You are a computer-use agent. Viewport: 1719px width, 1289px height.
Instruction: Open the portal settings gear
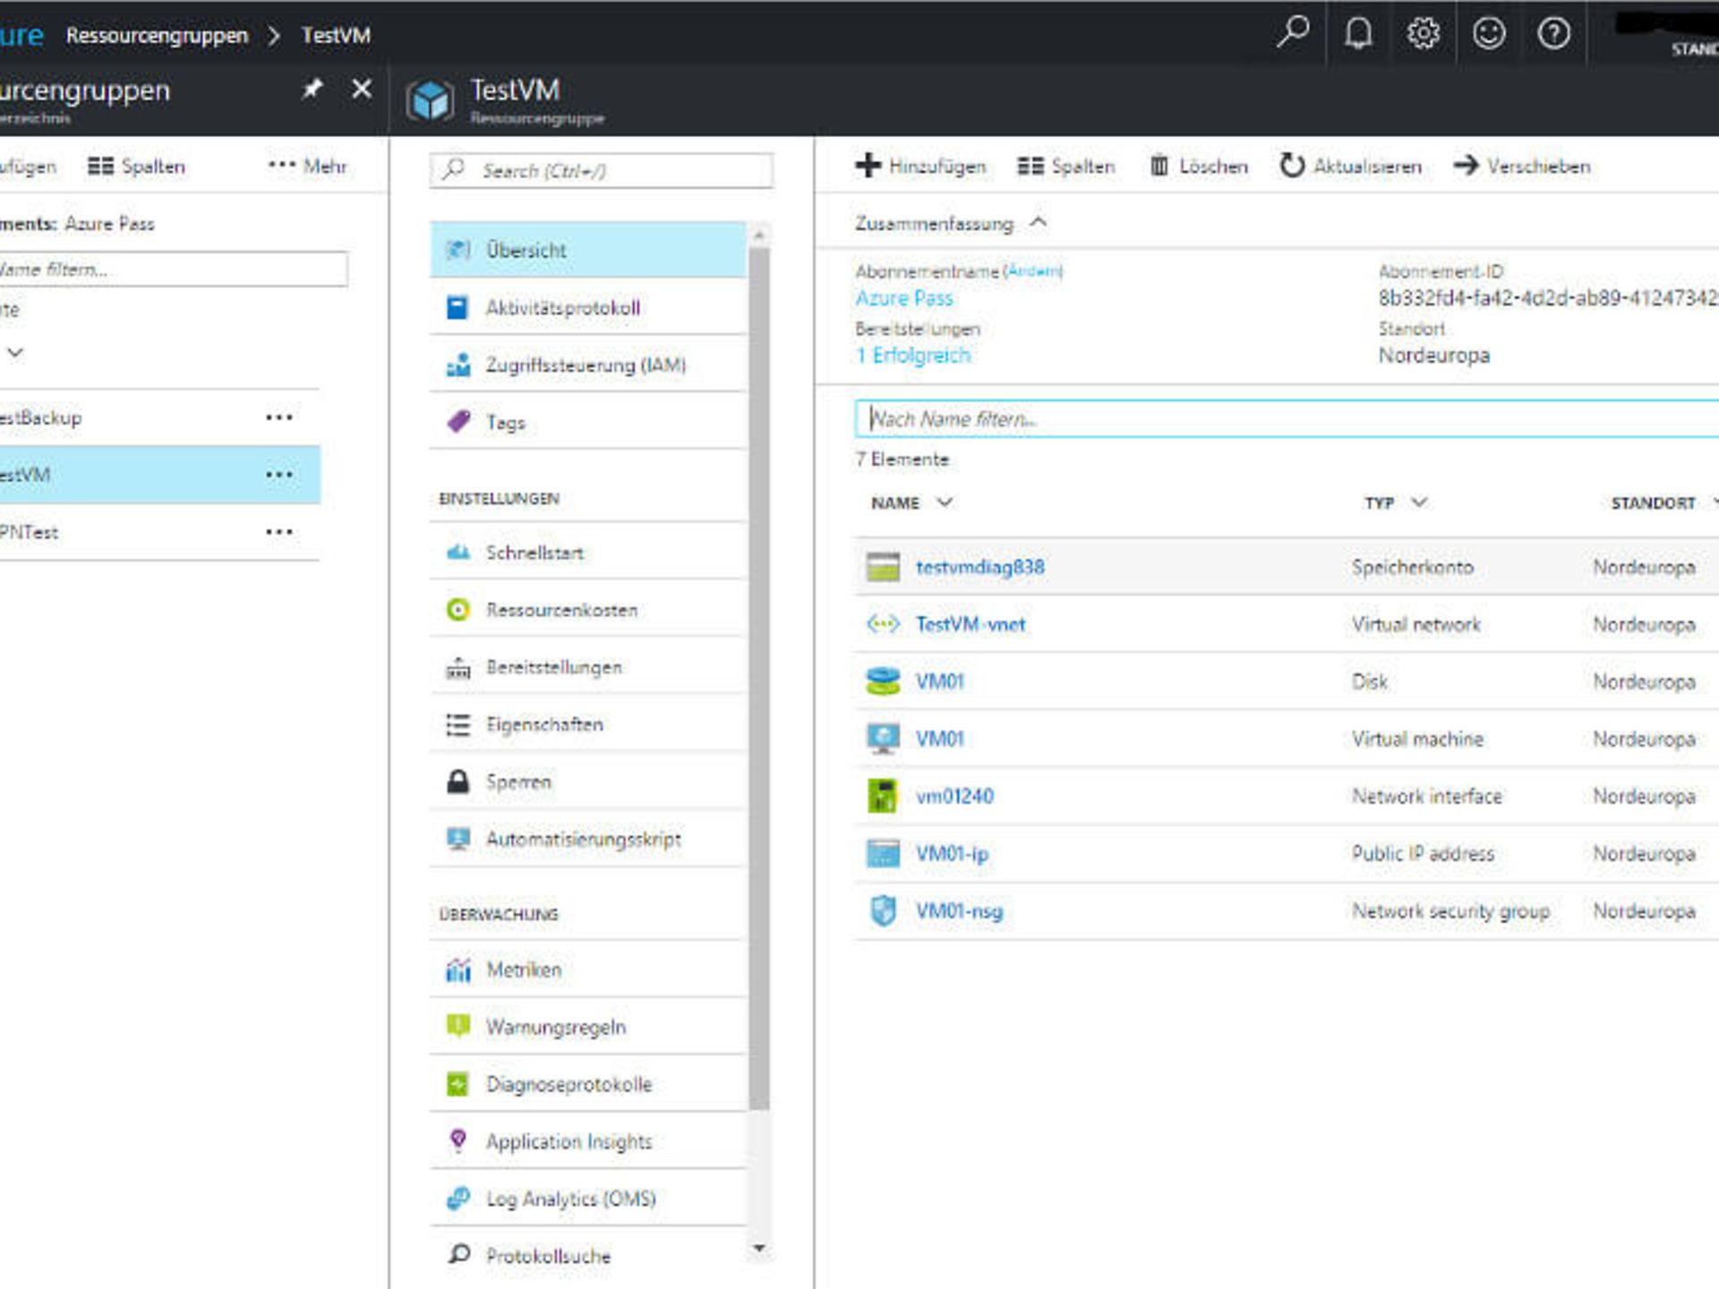1424,34
